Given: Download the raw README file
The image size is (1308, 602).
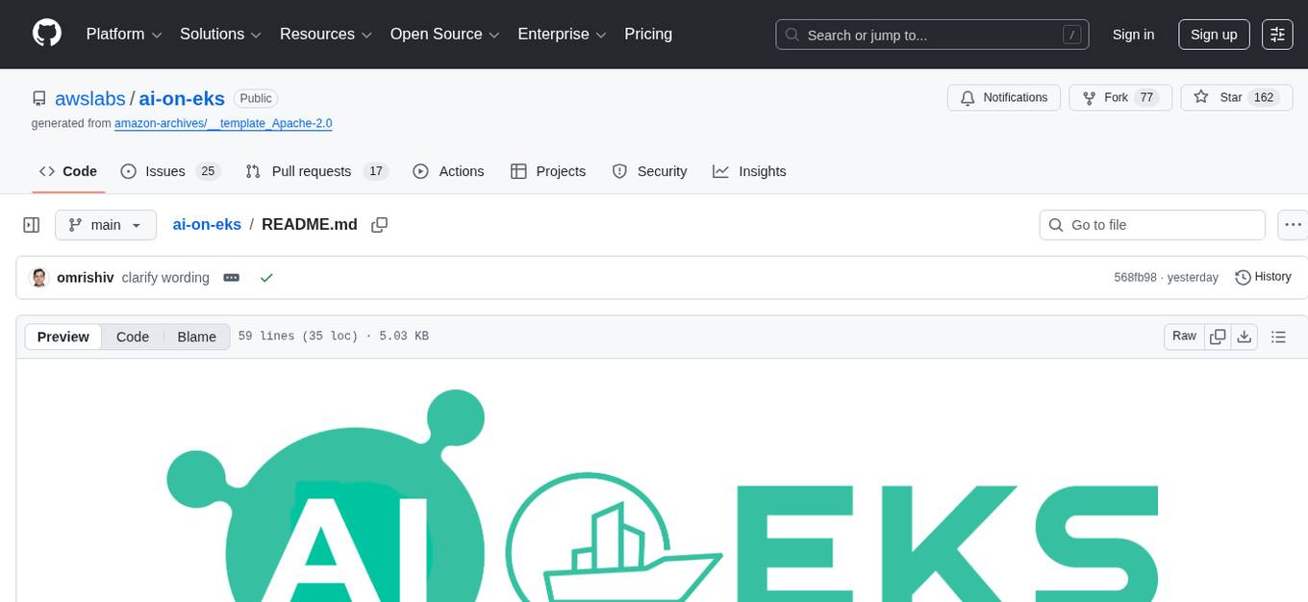Looking at the screenshot, I should pos(1245,337).
